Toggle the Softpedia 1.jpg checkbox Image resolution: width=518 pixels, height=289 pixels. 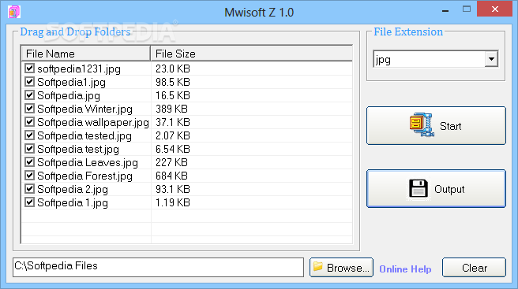(x=30, y=202)
